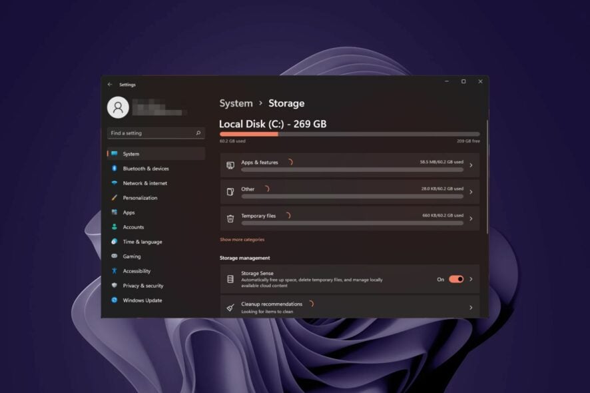
Task: Open Personalization settings
Action: coord(156,198)
